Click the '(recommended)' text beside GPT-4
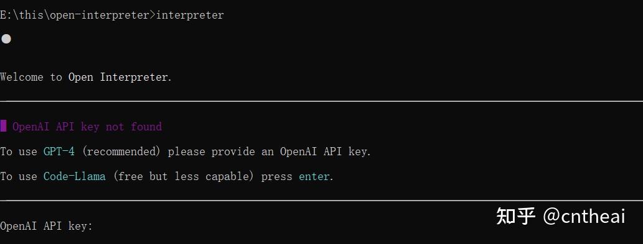Screen dimensions: 643x244 click(x=121, y=151)
